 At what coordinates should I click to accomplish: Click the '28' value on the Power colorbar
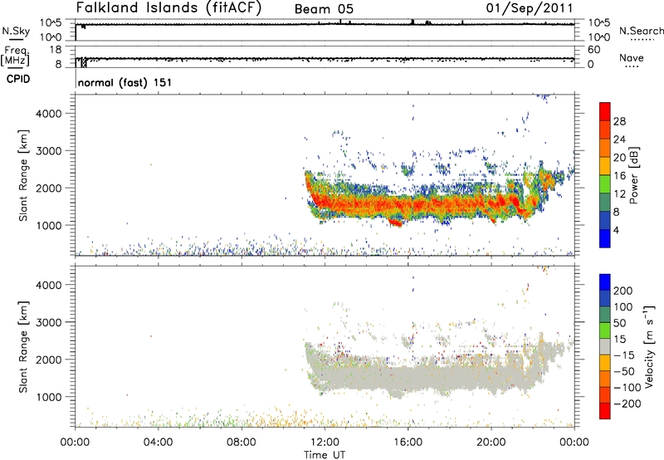(x=619, y=121)
